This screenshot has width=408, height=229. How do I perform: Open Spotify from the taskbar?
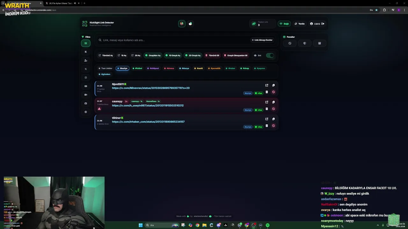[267, 225]
